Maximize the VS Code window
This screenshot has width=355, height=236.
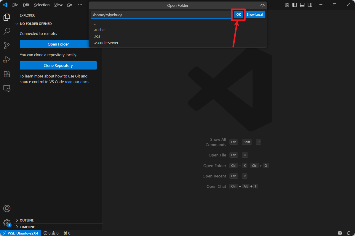[x=334, y=5]
